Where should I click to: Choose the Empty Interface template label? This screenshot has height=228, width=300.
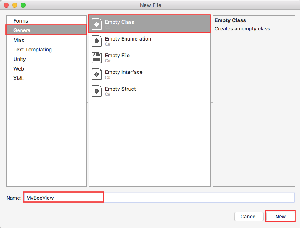coord(124,72)
